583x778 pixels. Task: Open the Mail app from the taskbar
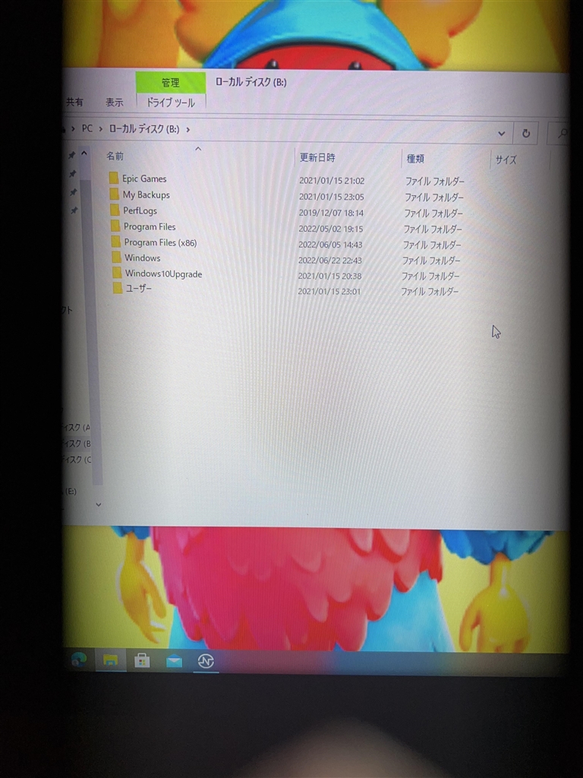click(174, 661)
